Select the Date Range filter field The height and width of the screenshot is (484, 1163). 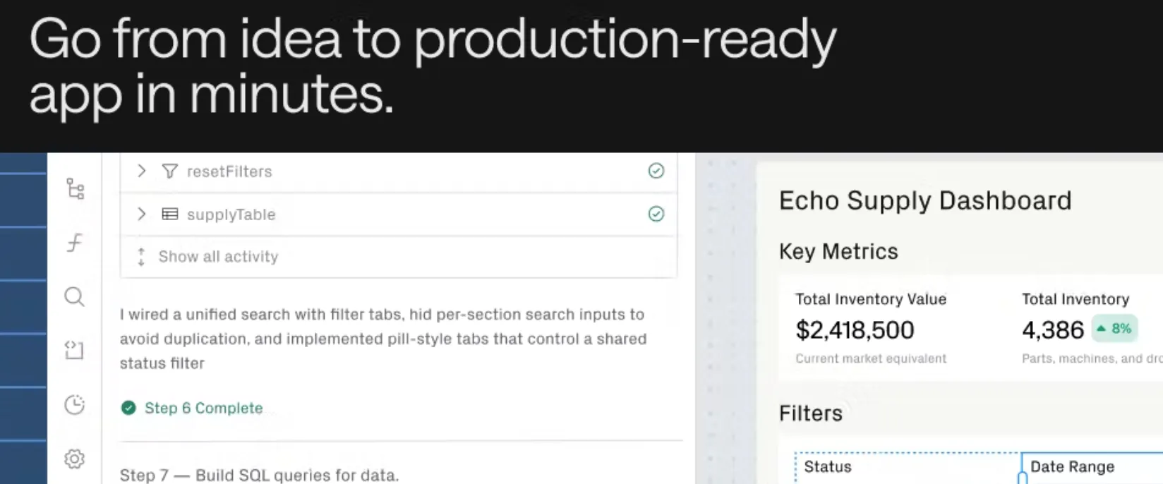tap(1092, 468)
